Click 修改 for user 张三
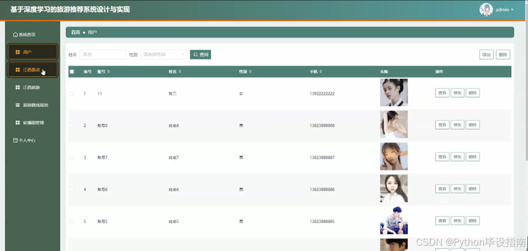 point(457,93)
